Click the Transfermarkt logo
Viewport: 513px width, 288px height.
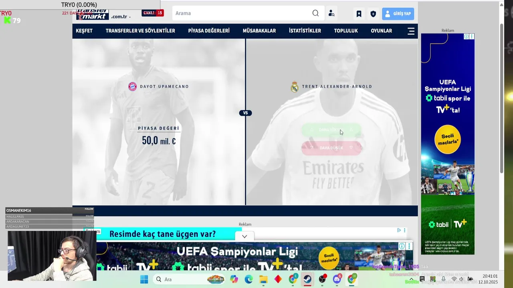(x=93, y=14)
